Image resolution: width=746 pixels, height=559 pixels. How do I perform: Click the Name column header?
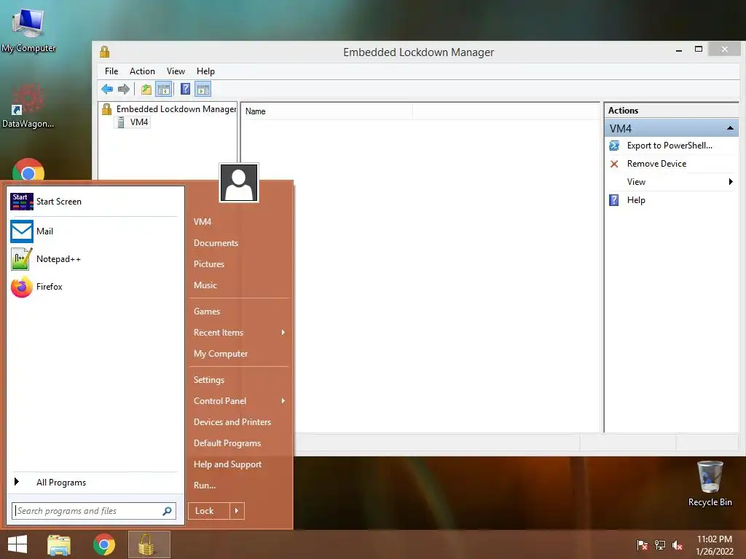tap(327, 111)
